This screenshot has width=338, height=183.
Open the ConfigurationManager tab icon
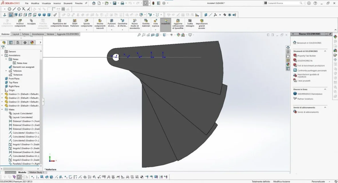coord(18,43)
